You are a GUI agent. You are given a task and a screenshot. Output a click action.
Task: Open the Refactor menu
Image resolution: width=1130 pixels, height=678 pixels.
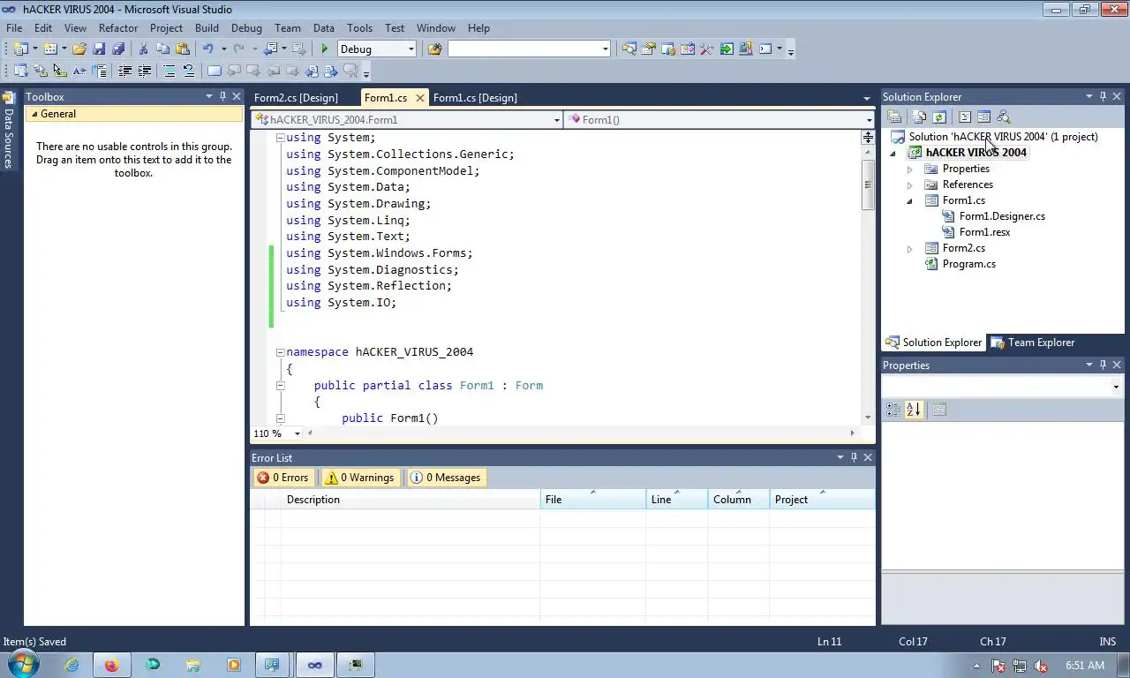[118, 28]
